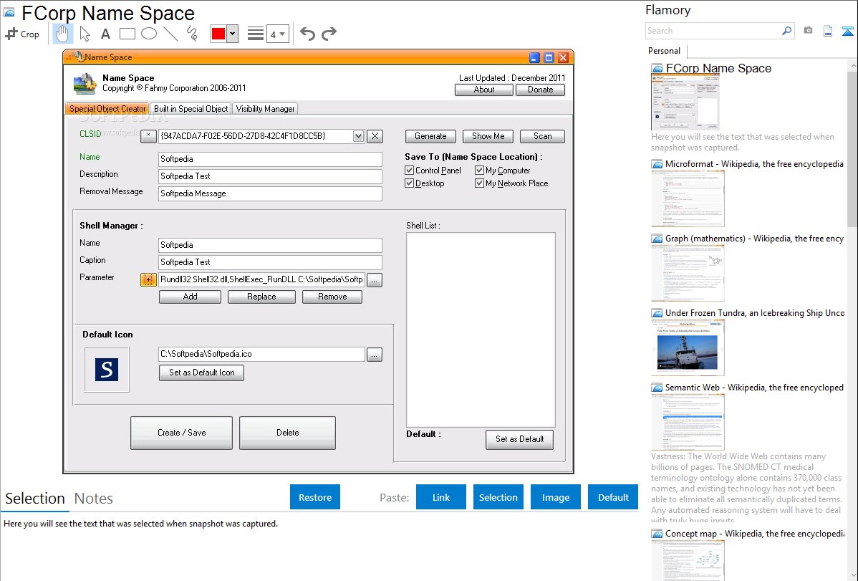Screen dimensions: 858x581
Task: Click the Description input field
Action: coord(270,176)
